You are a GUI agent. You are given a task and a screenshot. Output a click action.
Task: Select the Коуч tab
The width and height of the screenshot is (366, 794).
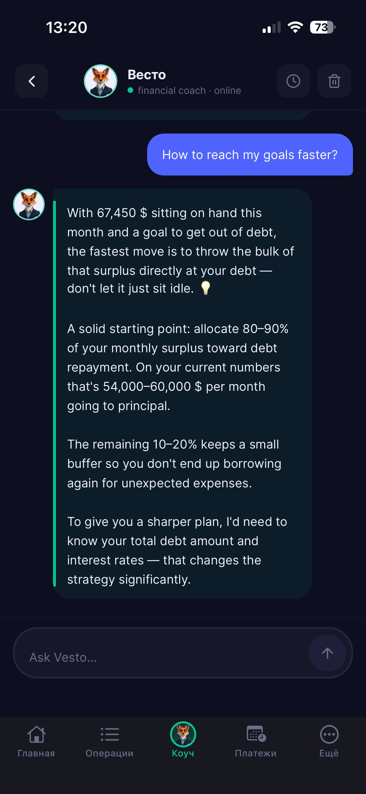(183, 741)
